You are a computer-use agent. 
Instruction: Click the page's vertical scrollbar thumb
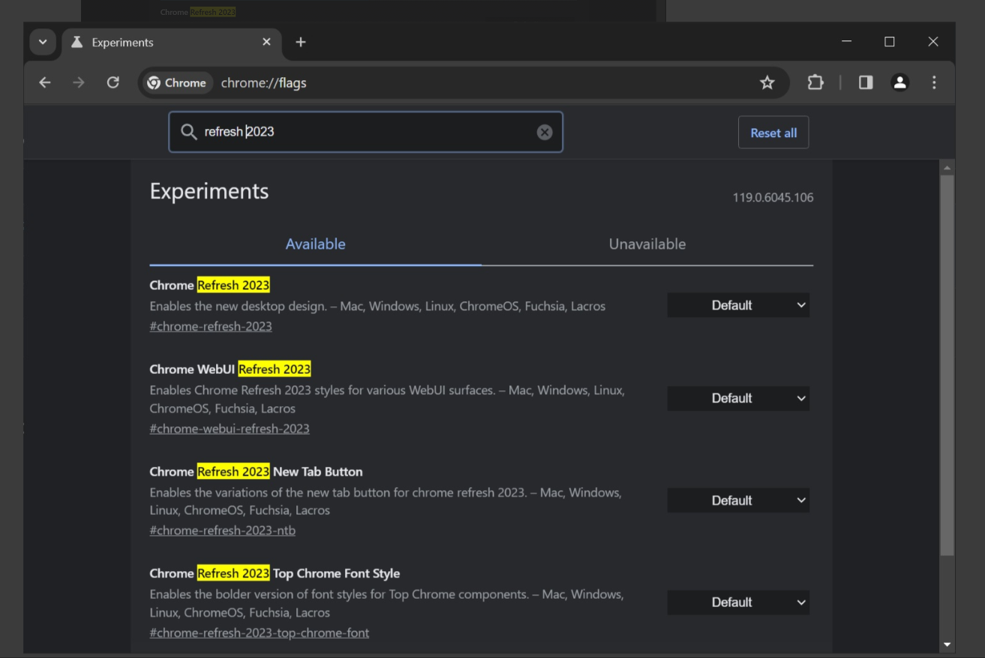coord(947,365)
